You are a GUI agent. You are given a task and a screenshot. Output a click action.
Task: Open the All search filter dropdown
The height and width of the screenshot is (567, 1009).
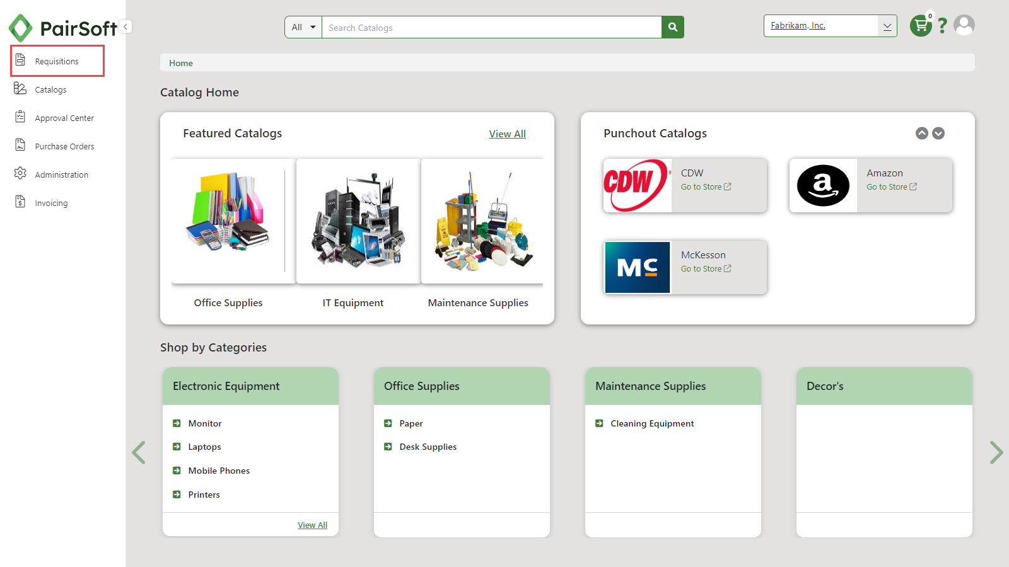[x=303, y=27]
